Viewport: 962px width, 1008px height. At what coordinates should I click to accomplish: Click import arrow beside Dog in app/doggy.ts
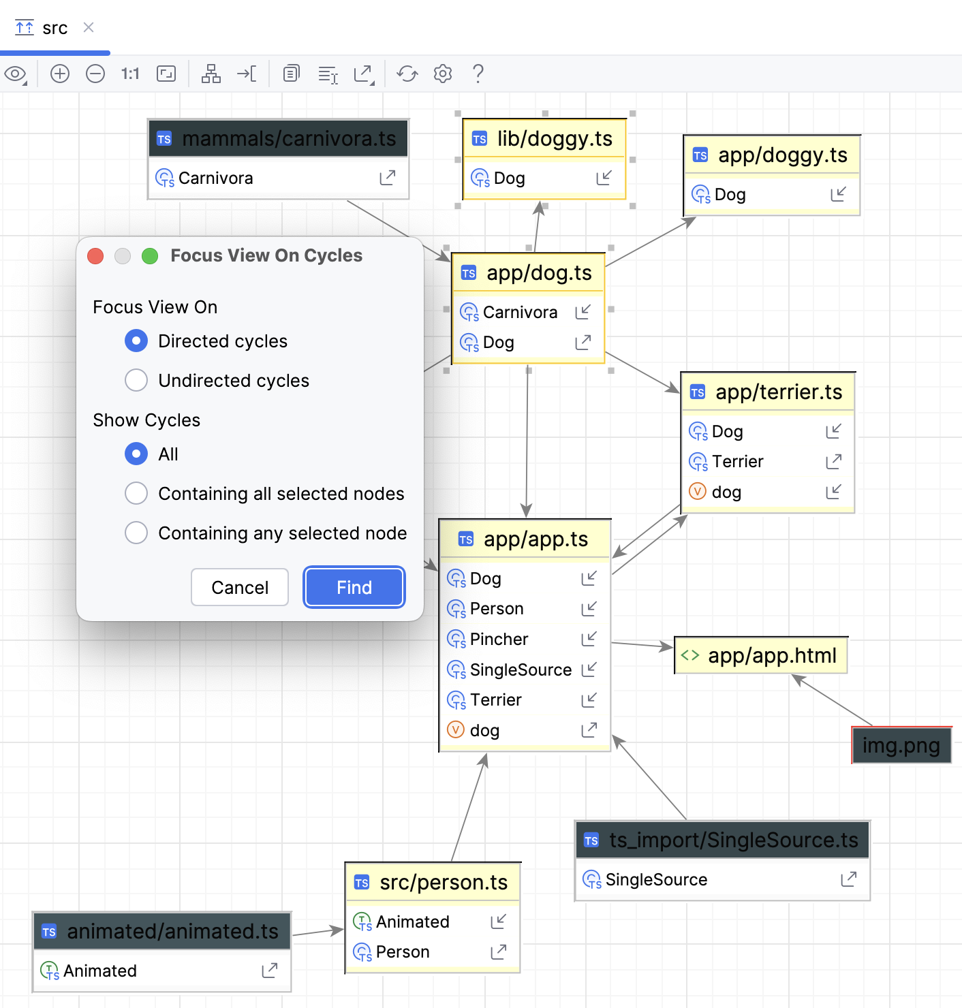pyautogui.click(x=839, y=194)
